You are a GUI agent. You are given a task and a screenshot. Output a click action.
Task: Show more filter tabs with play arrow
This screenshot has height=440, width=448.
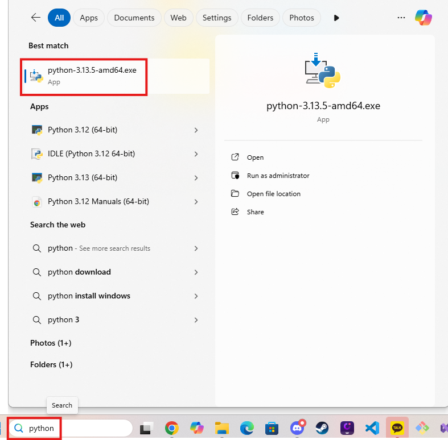[x=336, y=18]
